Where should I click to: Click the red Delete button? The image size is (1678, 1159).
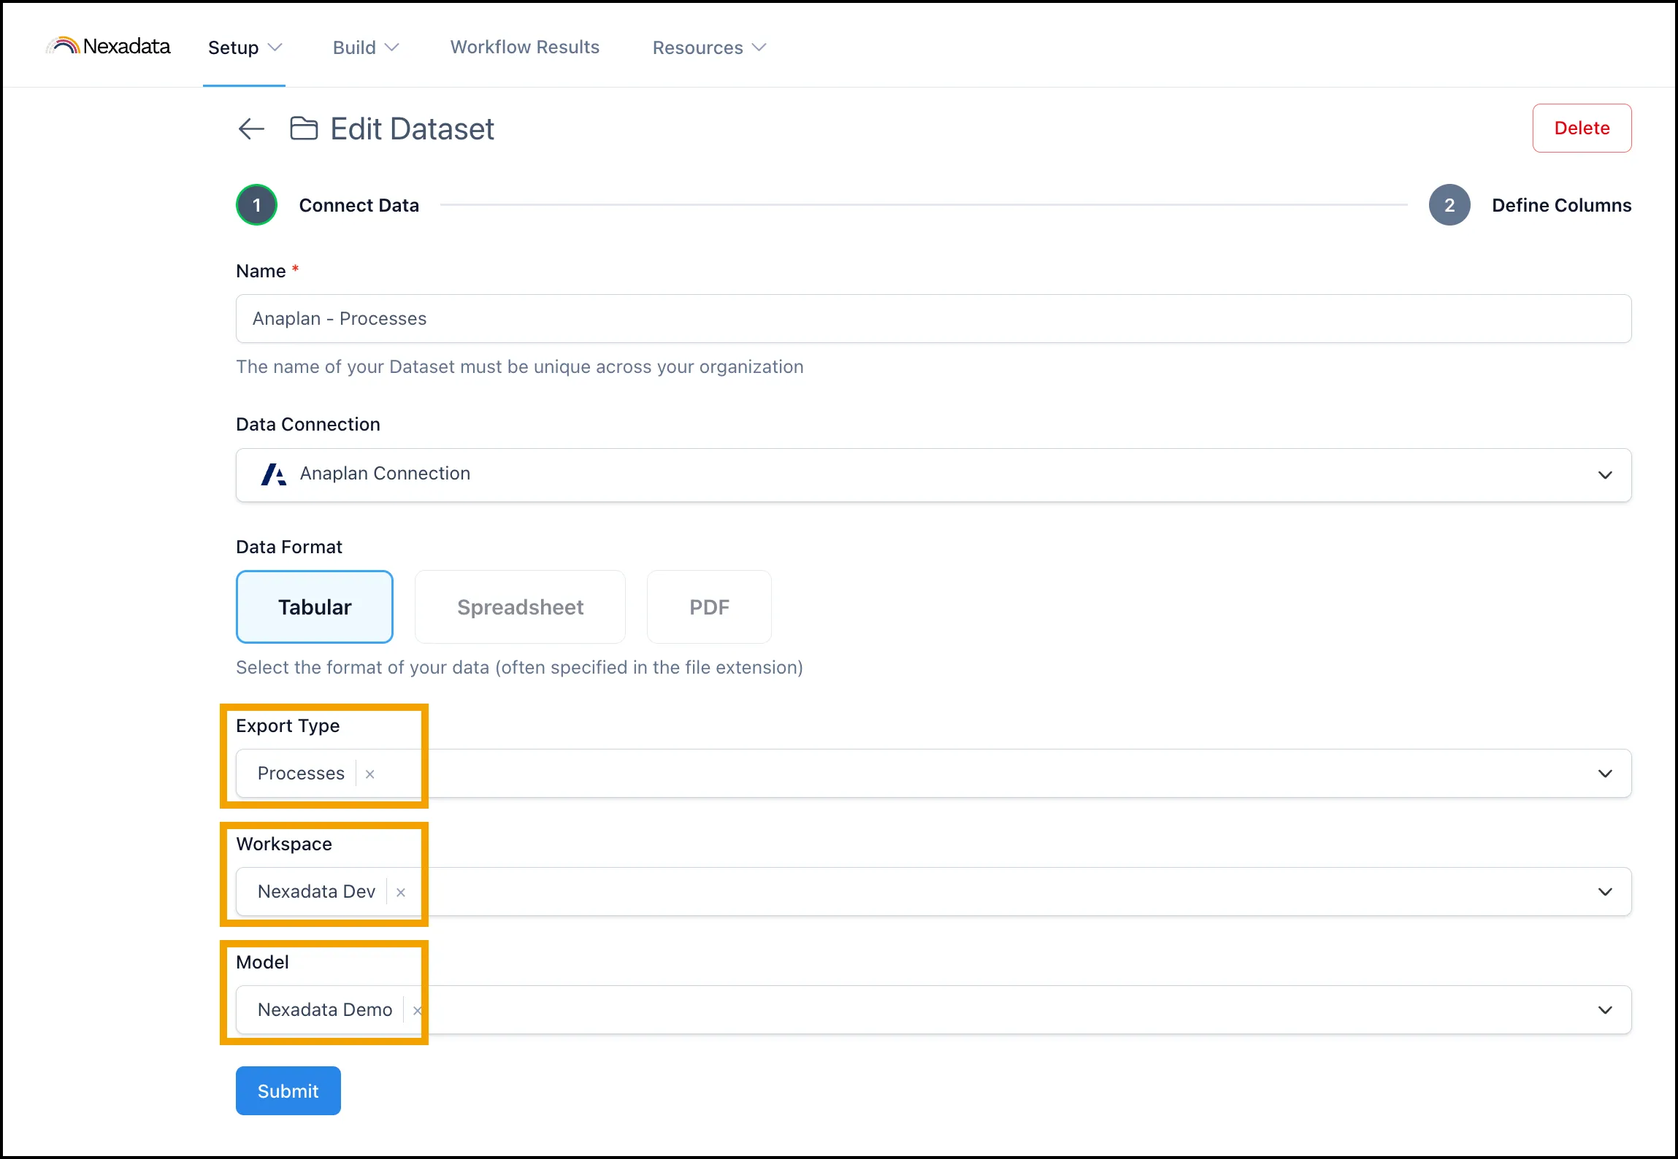pyautogui.click(x=1582, y=128)
